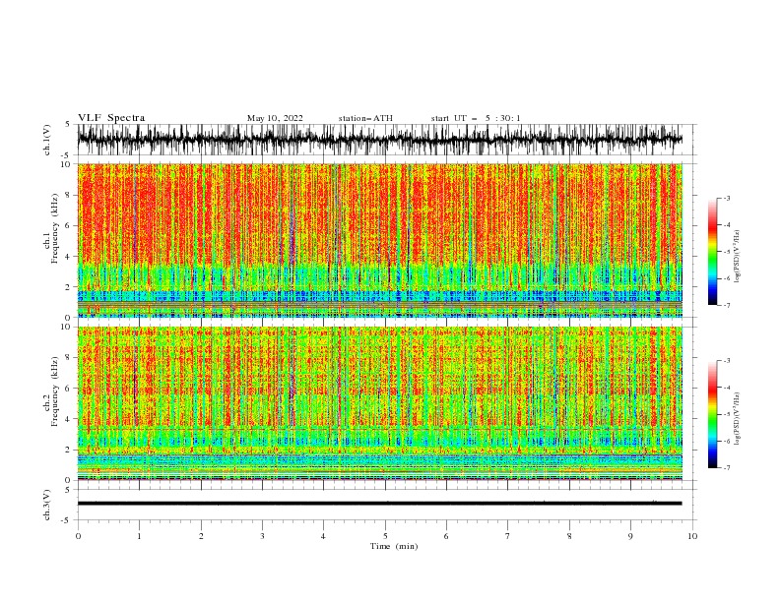
Task: Click the 'station=ATH' label
Action: [x=365, y=118]
